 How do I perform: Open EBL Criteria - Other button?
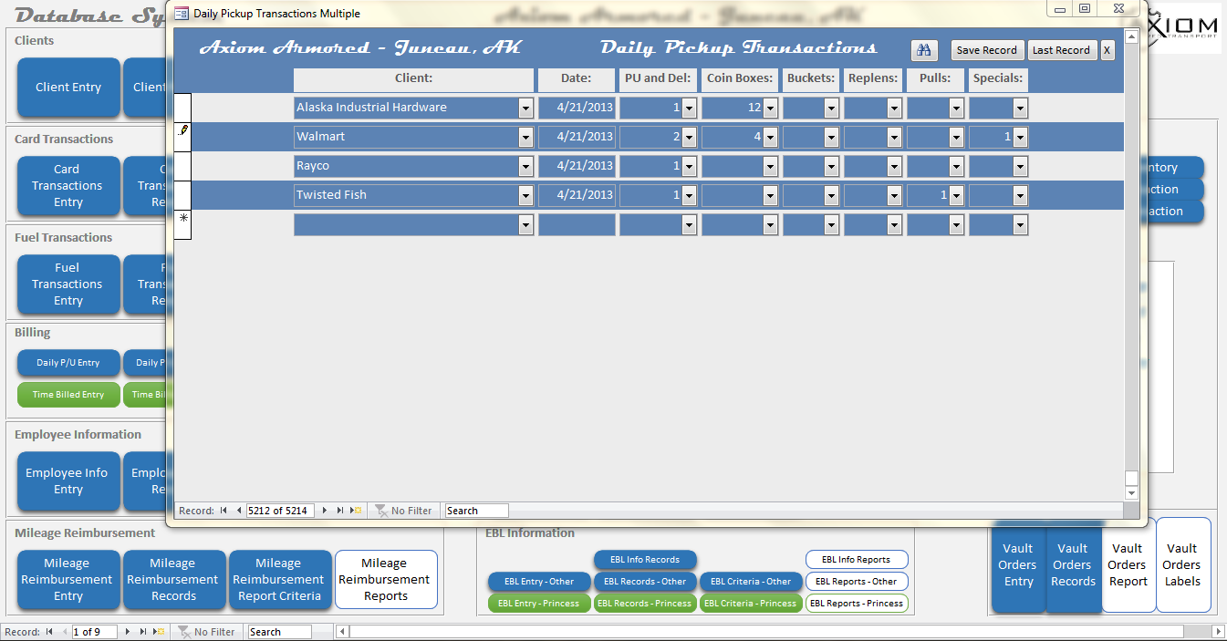751,582
